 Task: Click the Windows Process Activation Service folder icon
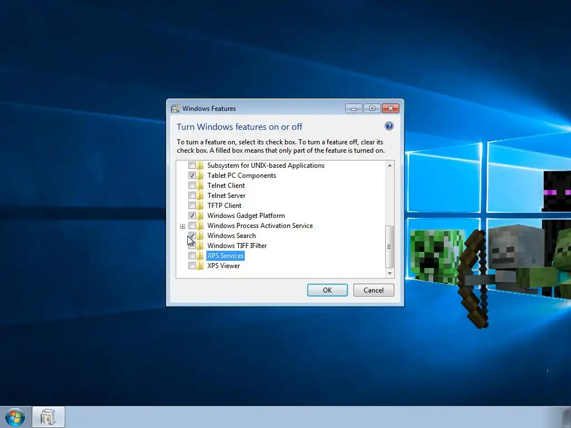click(x=200, y=226)
